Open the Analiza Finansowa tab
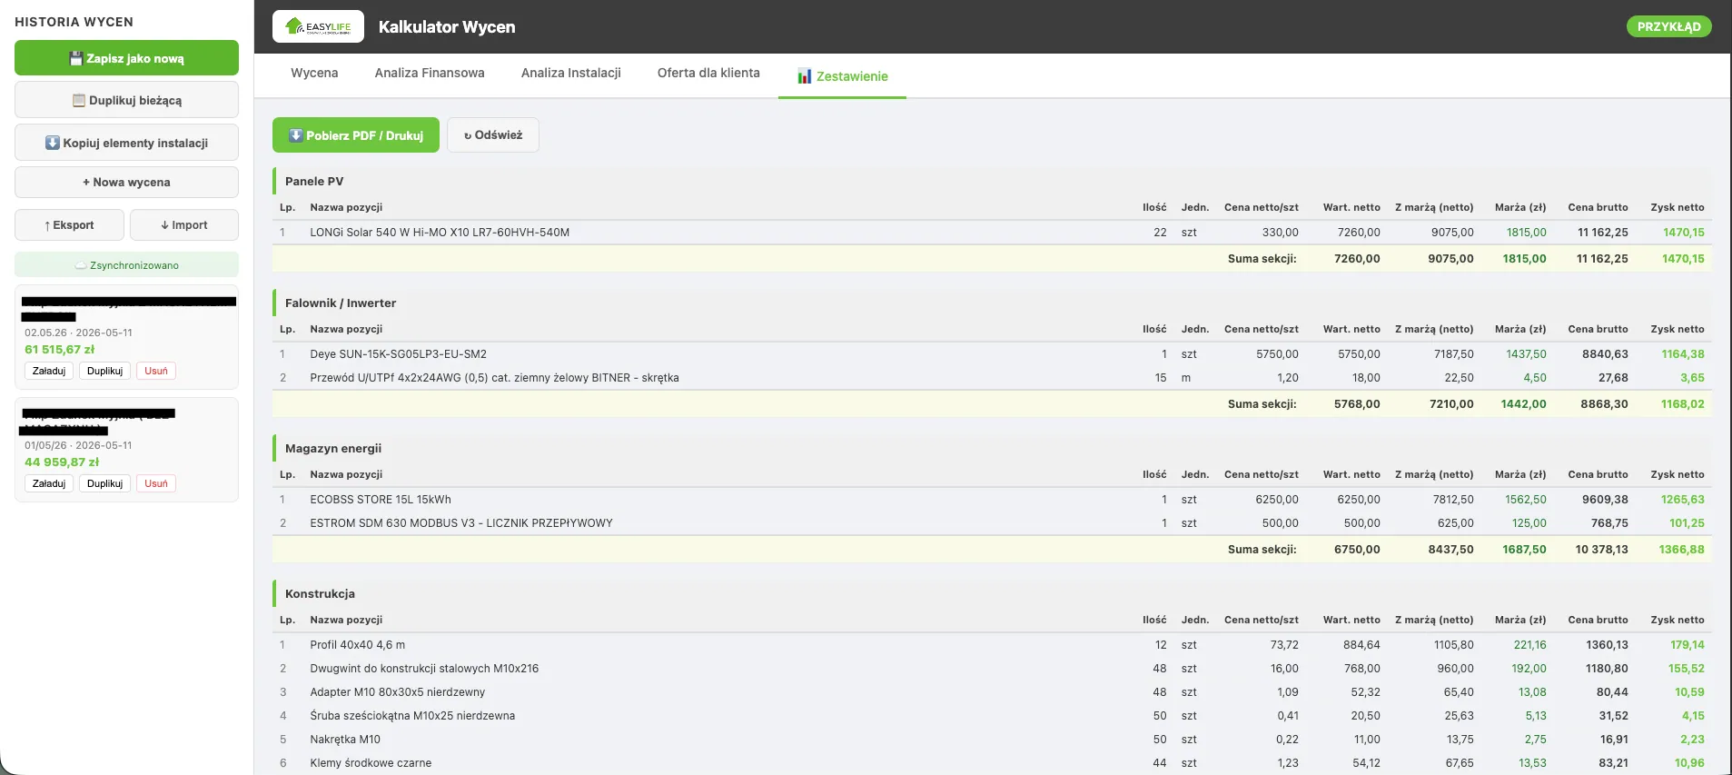This screenshot has width=1732, height=775. 430,73
